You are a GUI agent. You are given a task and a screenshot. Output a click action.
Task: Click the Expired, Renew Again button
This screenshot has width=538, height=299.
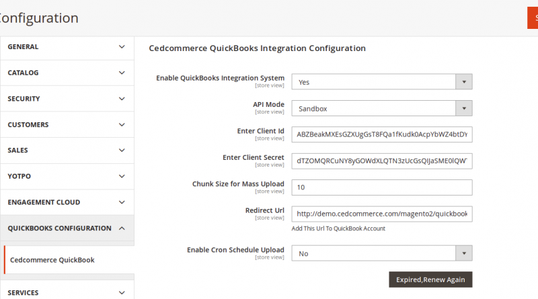430,280
